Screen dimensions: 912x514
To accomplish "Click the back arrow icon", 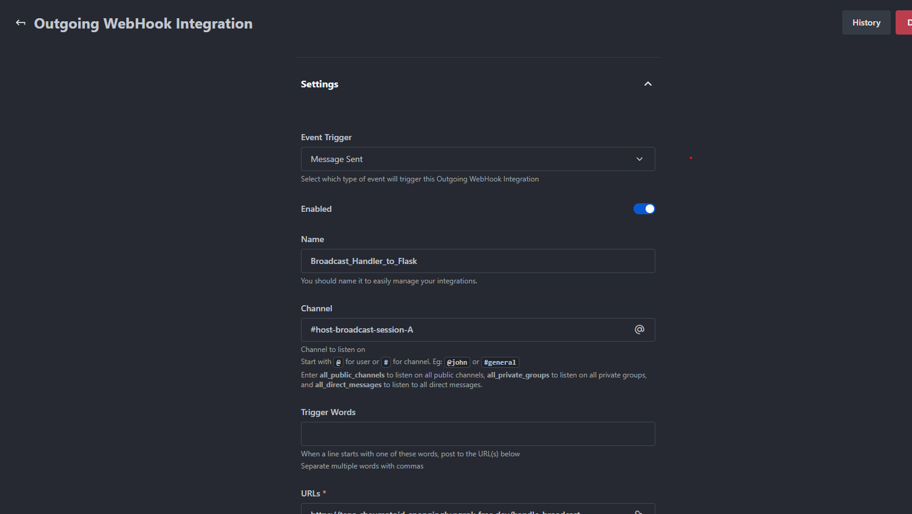I will pos(21,23).
